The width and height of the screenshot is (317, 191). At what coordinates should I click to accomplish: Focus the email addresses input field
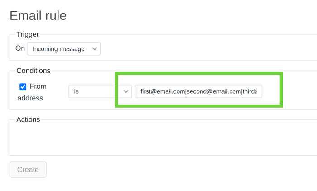[x=198, y=91]
